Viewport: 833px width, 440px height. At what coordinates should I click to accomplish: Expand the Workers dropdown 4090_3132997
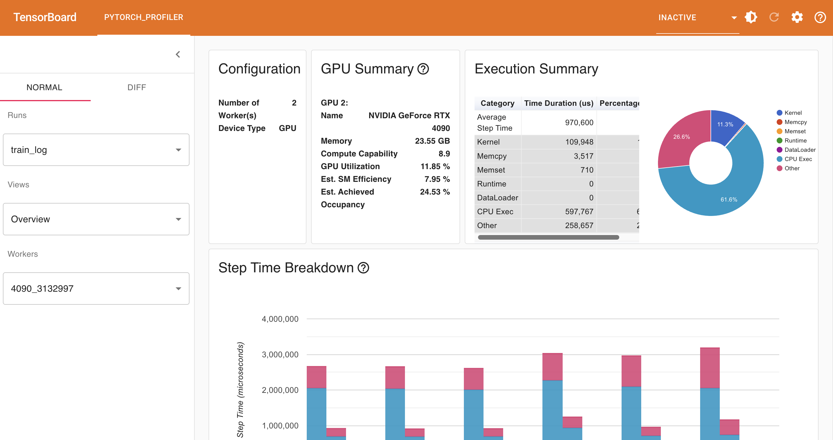tap(96, 289)
